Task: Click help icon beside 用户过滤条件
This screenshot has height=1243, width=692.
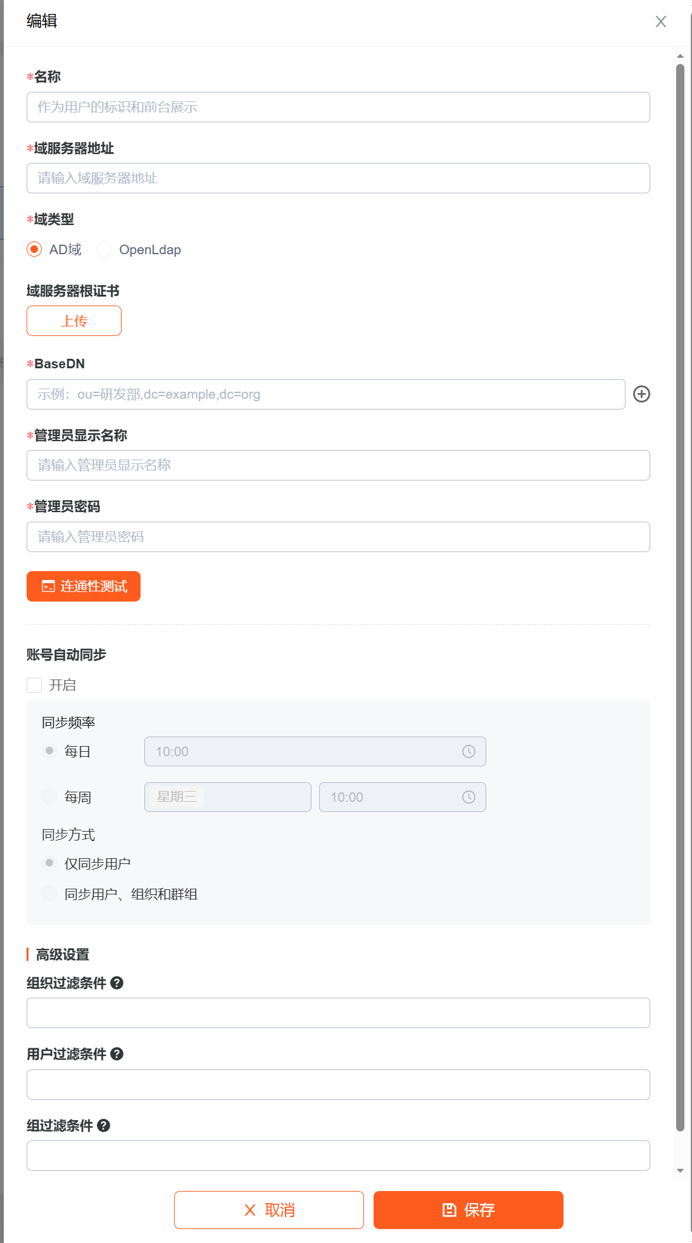Action: coord(117,1053)
